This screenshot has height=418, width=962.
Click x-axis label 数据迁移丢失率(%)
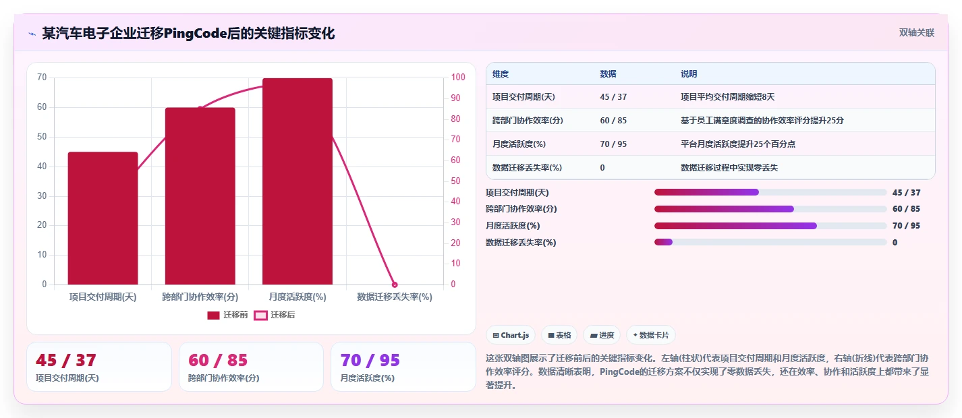click(395, 297)
